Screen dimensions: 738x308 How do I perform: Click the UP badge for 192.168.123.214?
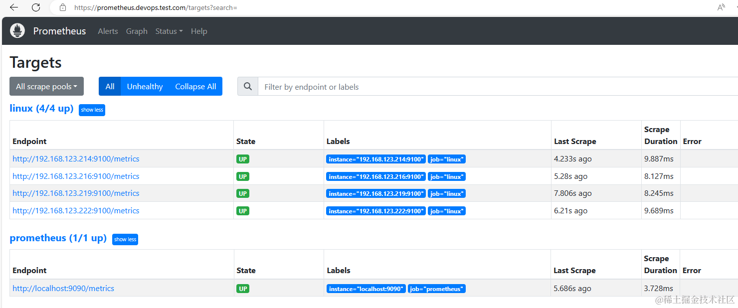[x=243, y=159]
